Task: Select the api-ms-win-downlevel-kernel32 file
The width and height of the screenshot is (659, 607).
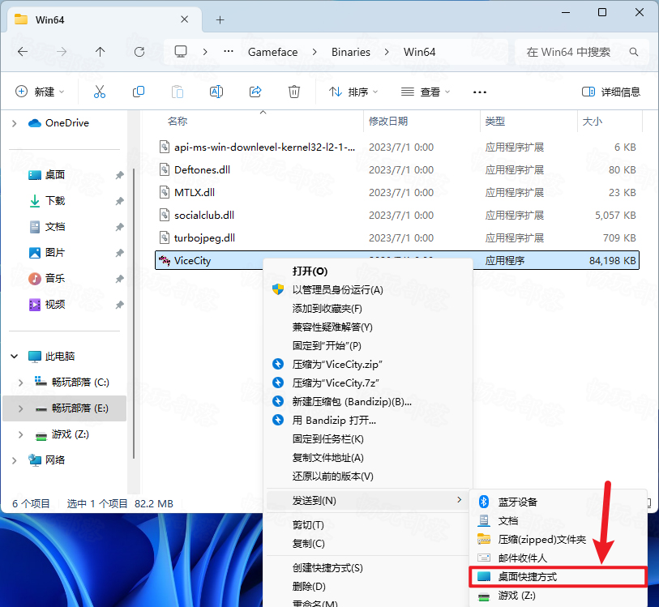Action: pyautogui.click(x=396, y=147)
